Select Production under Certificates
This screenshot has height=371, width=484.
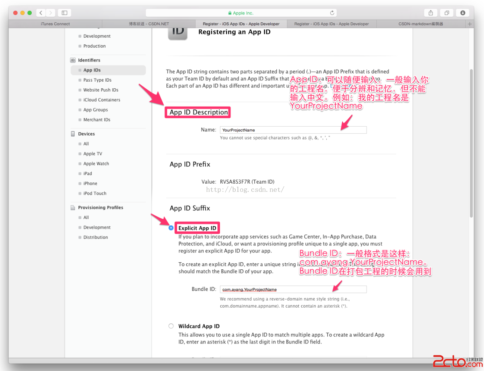[x=94, y=46]
